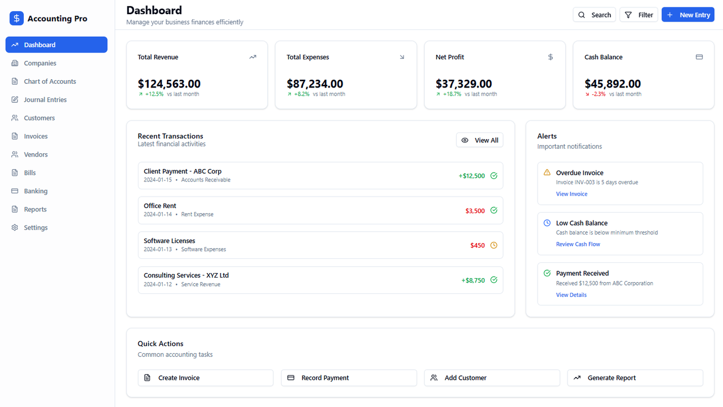Click the Search button in header
Image resolution: width=723 pixels, height=407 pixels.
[x=594, y=15]
